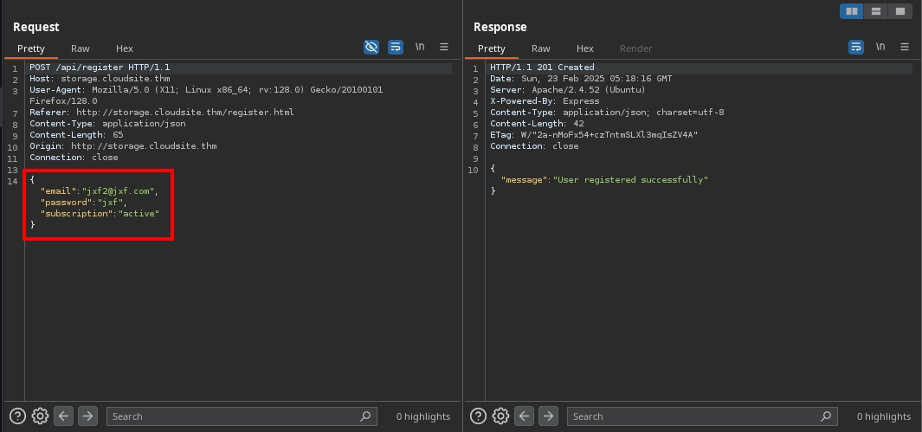Go to previous match in Request search
Viewport: 922px width, 432px height.
tap(64, 416)
